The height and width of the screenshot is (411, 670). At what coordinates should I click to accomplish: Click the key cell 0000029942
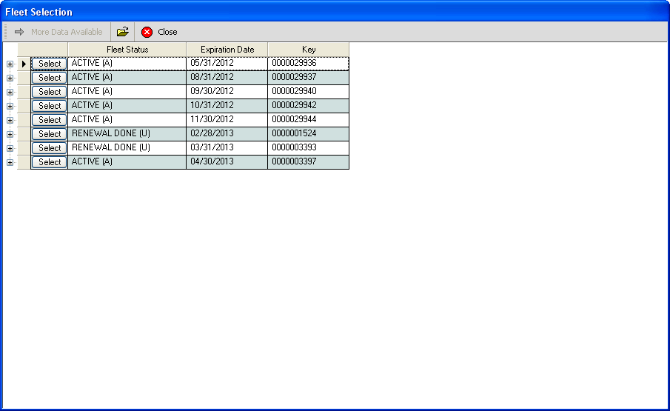308,106
